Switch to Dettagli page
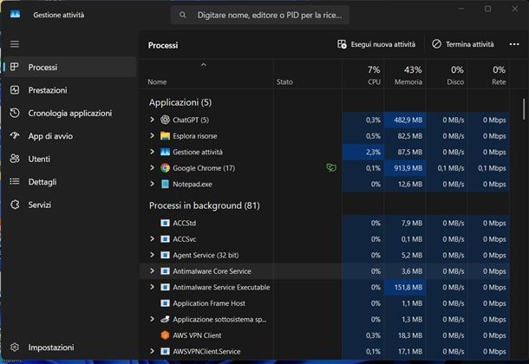This screenshot has height=364, width=529. pyautogui.click(x=70, y=182)
